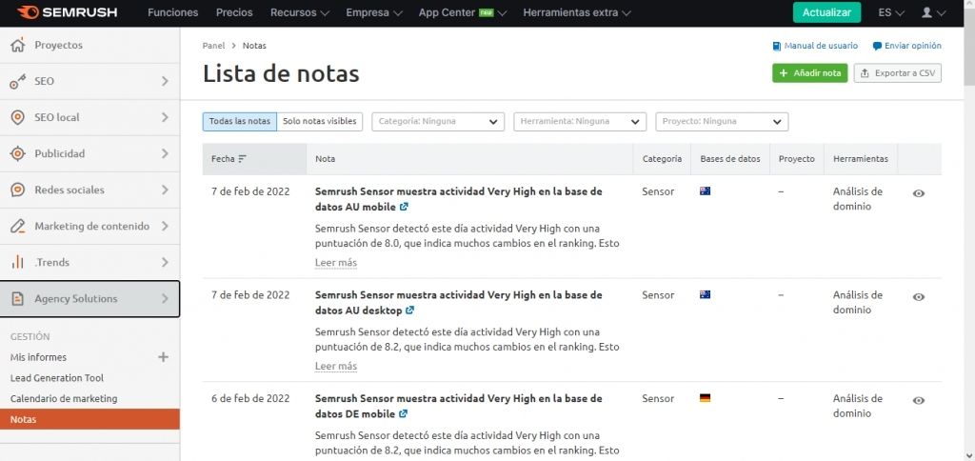The image size is (975, 461).
Task: Open the Empresa menu
Action: pos(374,12)
